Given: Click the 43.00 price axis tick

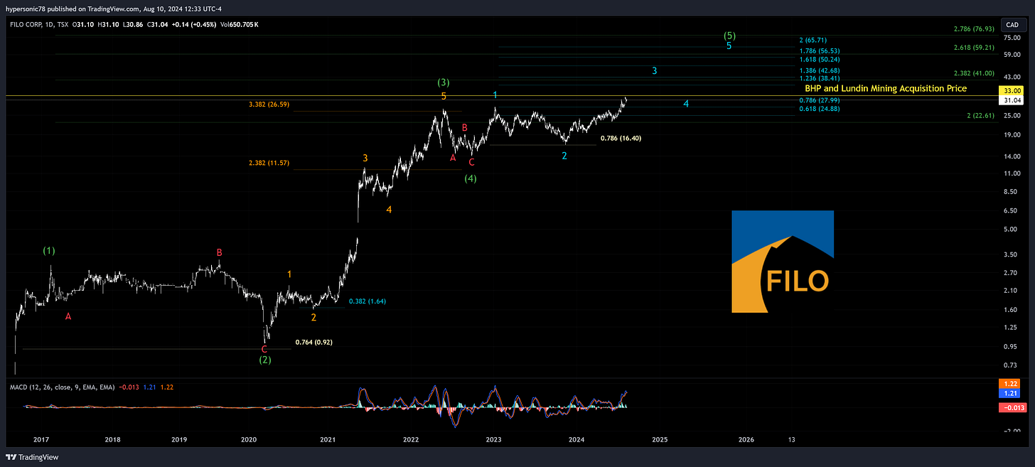Looking at the screenshot, I should pyautogui.click(x=1014, y=76).
